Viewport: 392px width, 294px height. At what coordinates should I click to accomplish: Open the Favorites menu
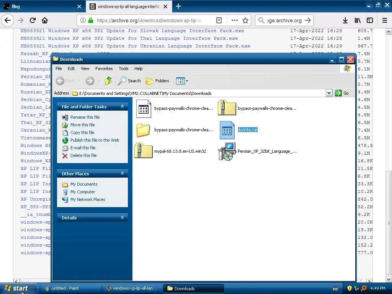pos(104,69)
